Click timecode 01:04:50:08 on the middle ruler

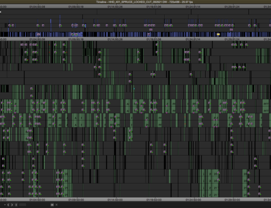point(37,40)
